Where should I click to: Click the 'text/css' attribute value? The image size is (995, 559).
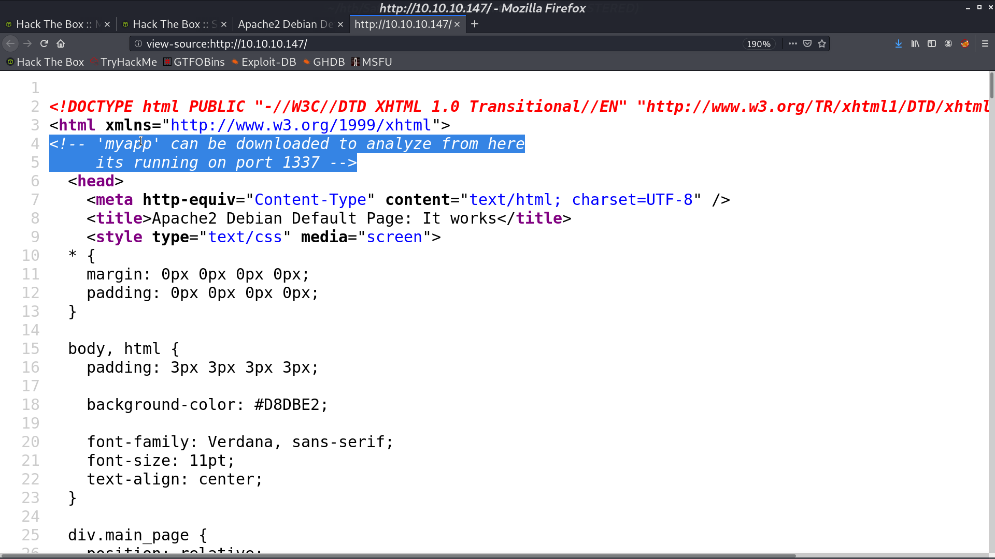point(245,237)
